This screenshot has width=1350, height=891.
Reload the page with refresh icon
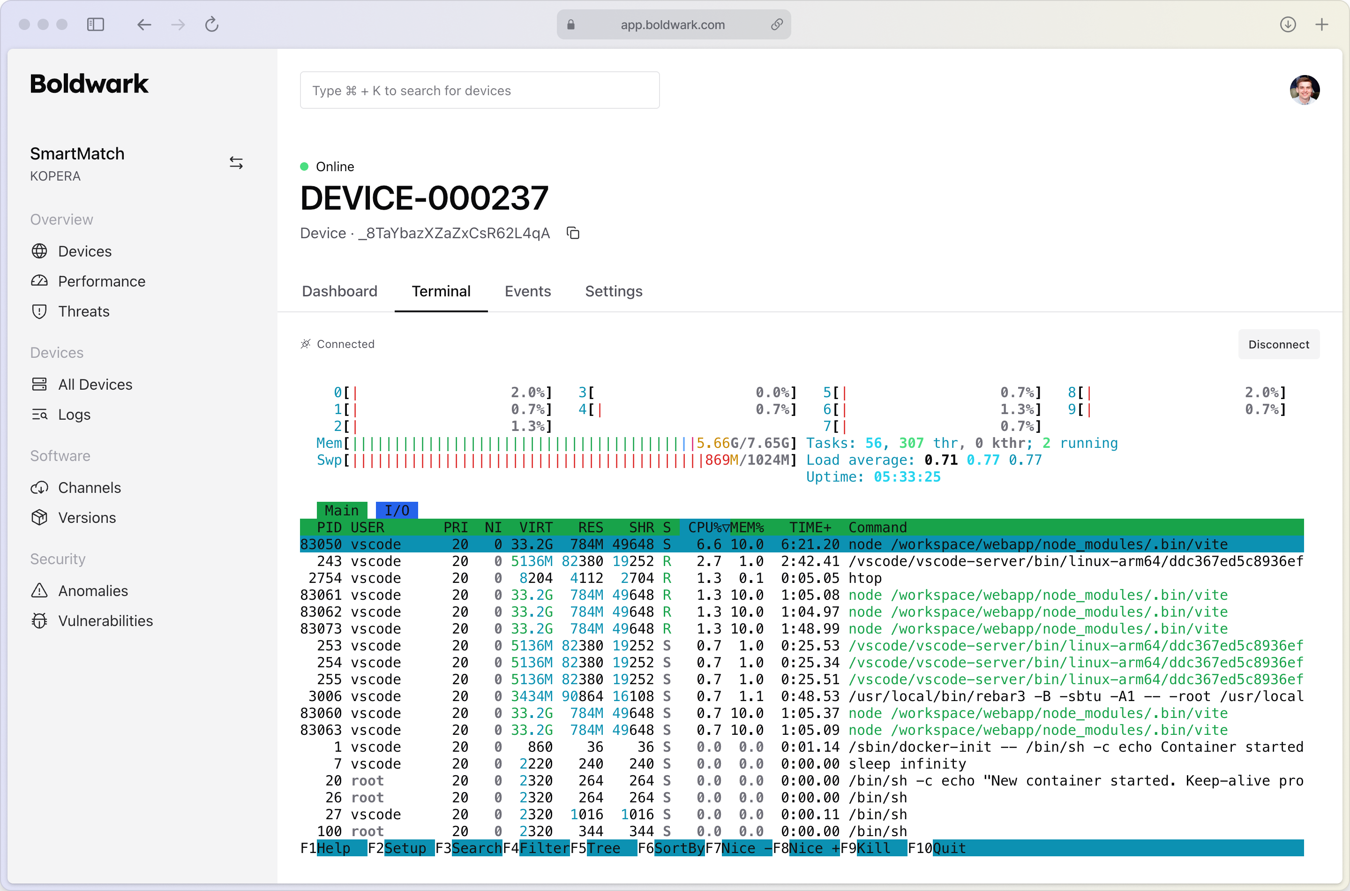pos(212,24)
